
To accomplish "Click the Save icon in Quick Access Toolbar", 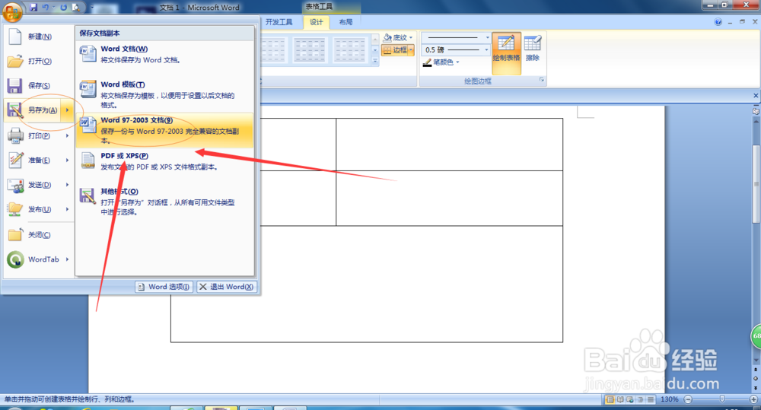I will [33, 8].
